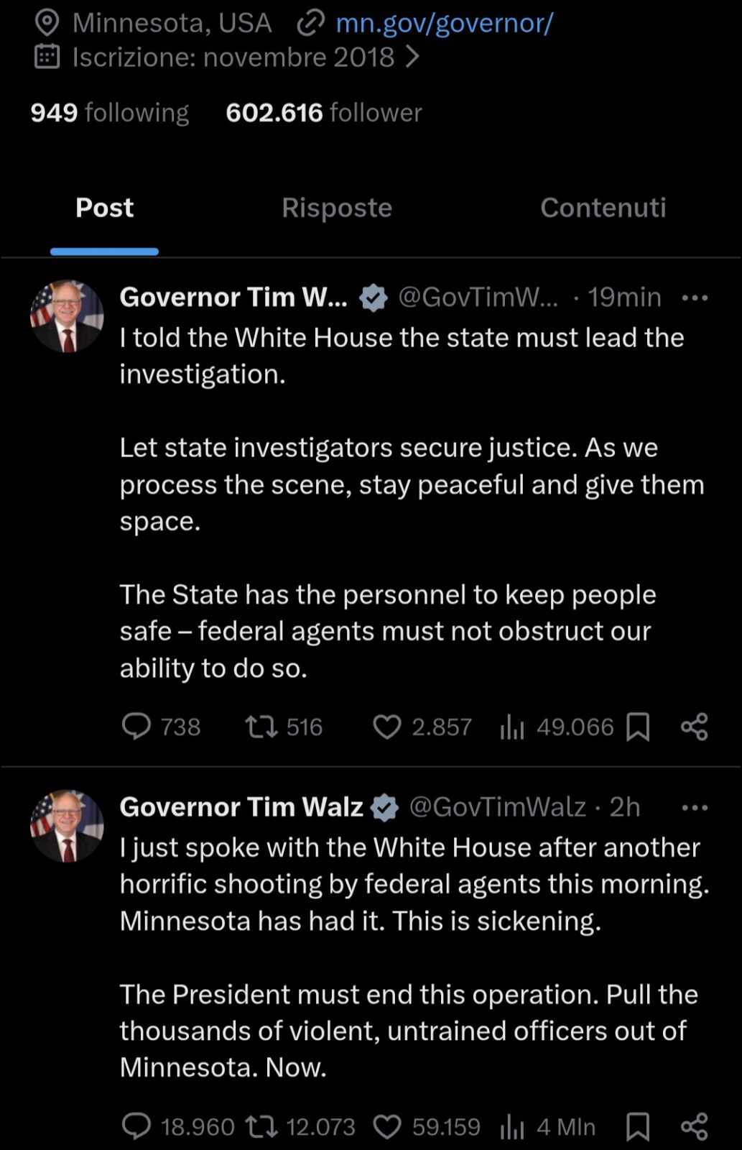Open the 602.616 follower list

pos(323,113)
